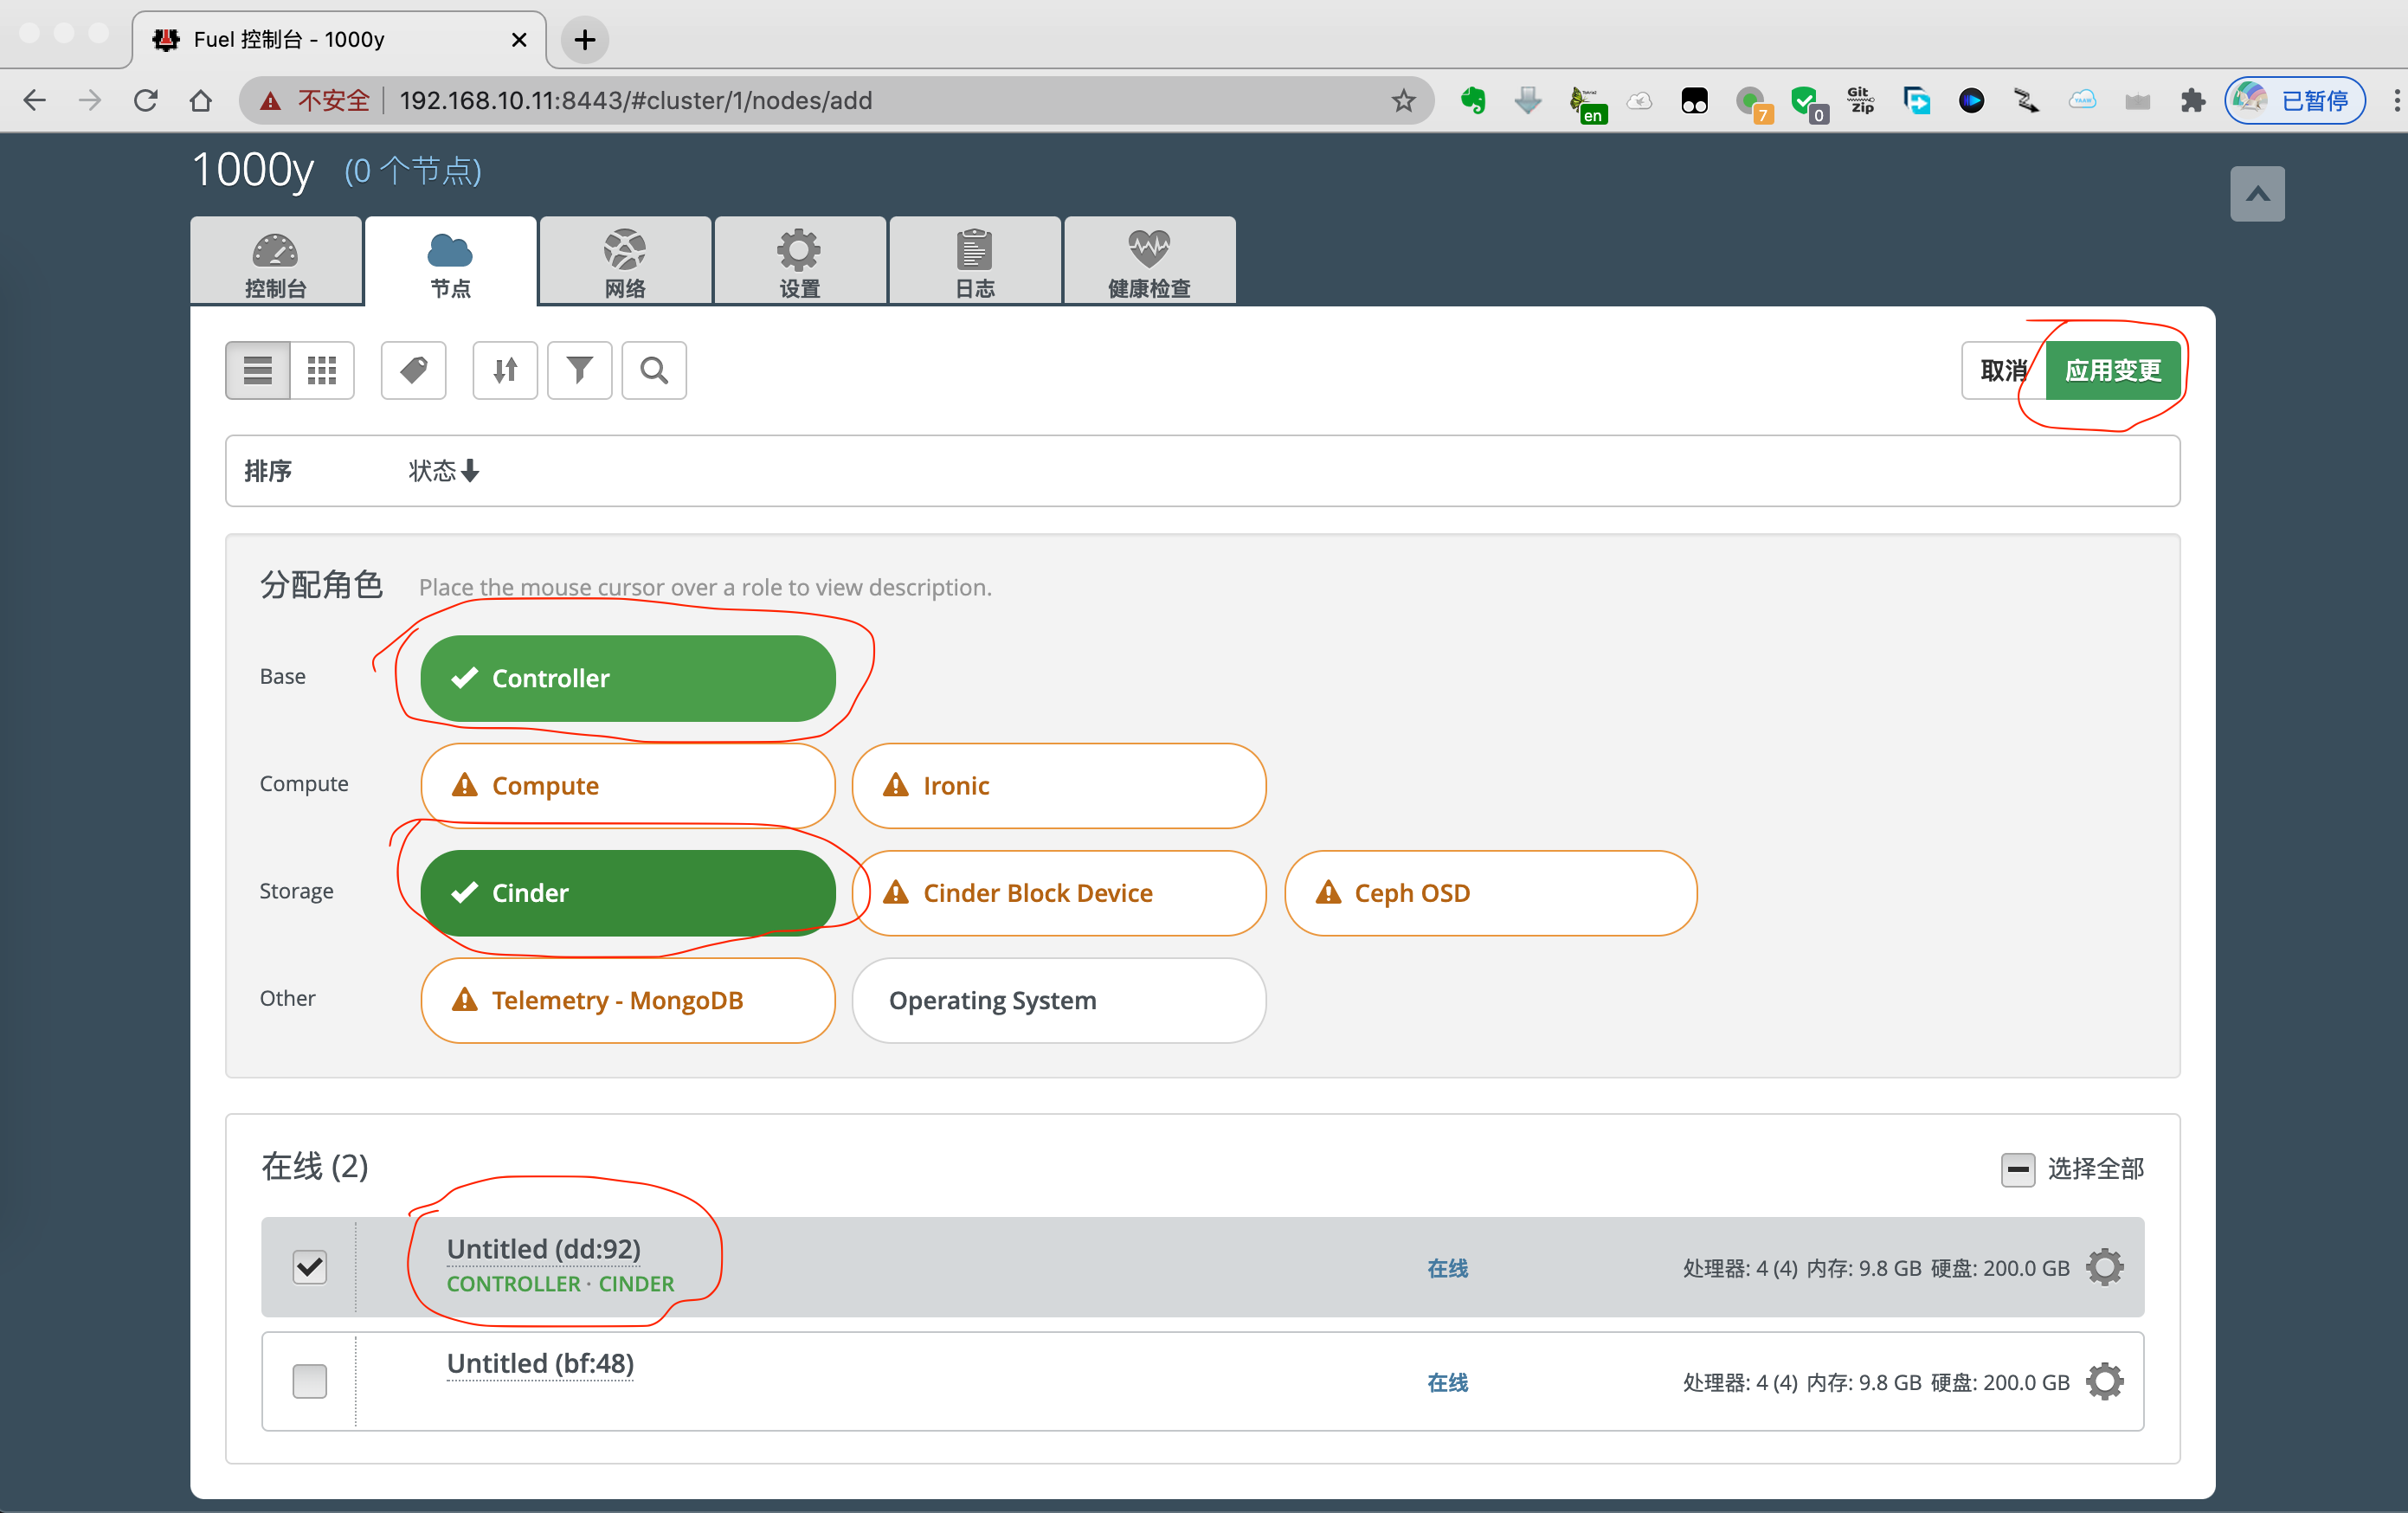Open the 健康检查 health check tab
Image resolution: width=2408 pixels, height=1513 pixels.
(1150, 261)
